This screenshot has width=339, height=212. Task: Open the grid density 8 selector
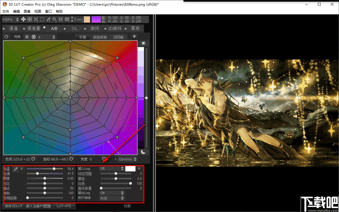click(47, 37)
